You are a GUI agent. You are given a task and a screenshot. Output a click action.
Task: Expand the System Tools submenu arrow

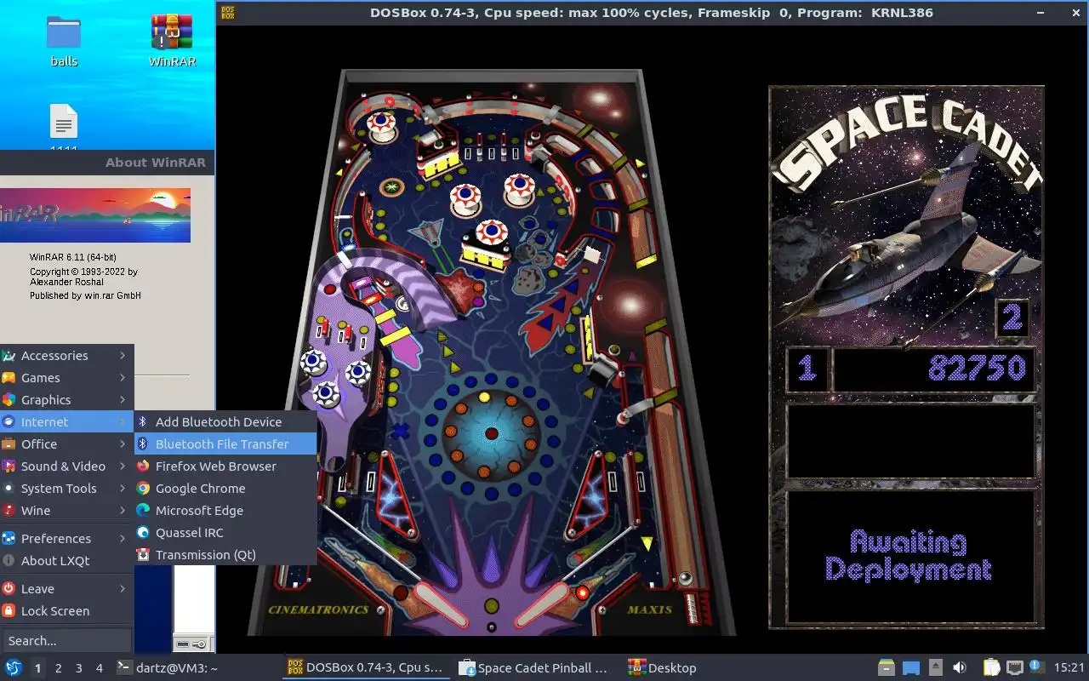(123, 489)
